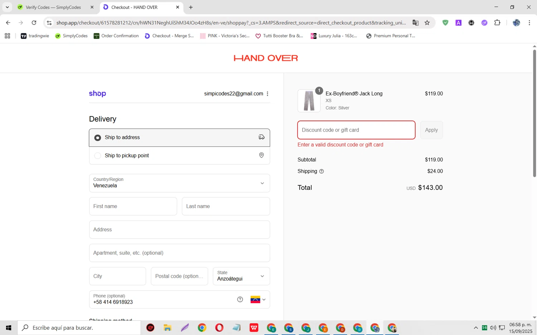Open the PINK - Victoria's Sec... bookmark
The image size is (537, 335).
(x=224, y=36)
